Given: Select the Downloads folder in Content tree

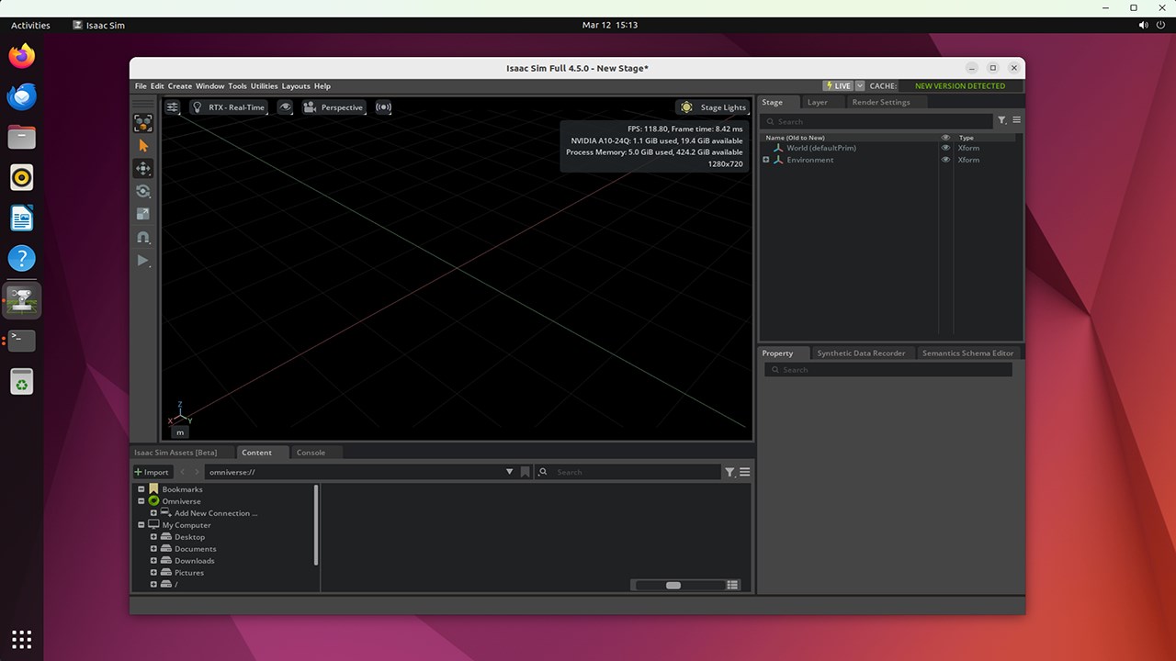Looking at the screenshot, I should (x=195, y=561).
